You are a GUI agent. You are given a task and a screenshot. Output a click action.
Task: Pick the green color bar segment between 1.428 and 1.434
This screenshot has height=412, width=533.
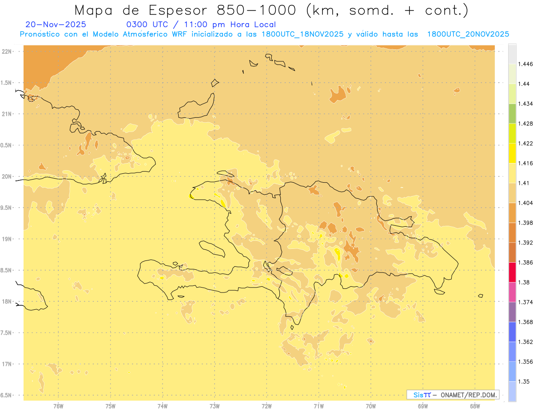512,113
